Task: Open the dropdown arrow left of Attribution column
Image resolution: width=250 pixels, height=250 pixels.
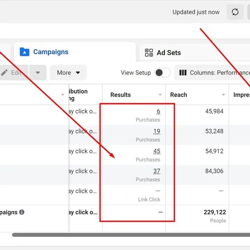Action: point(62,95)
